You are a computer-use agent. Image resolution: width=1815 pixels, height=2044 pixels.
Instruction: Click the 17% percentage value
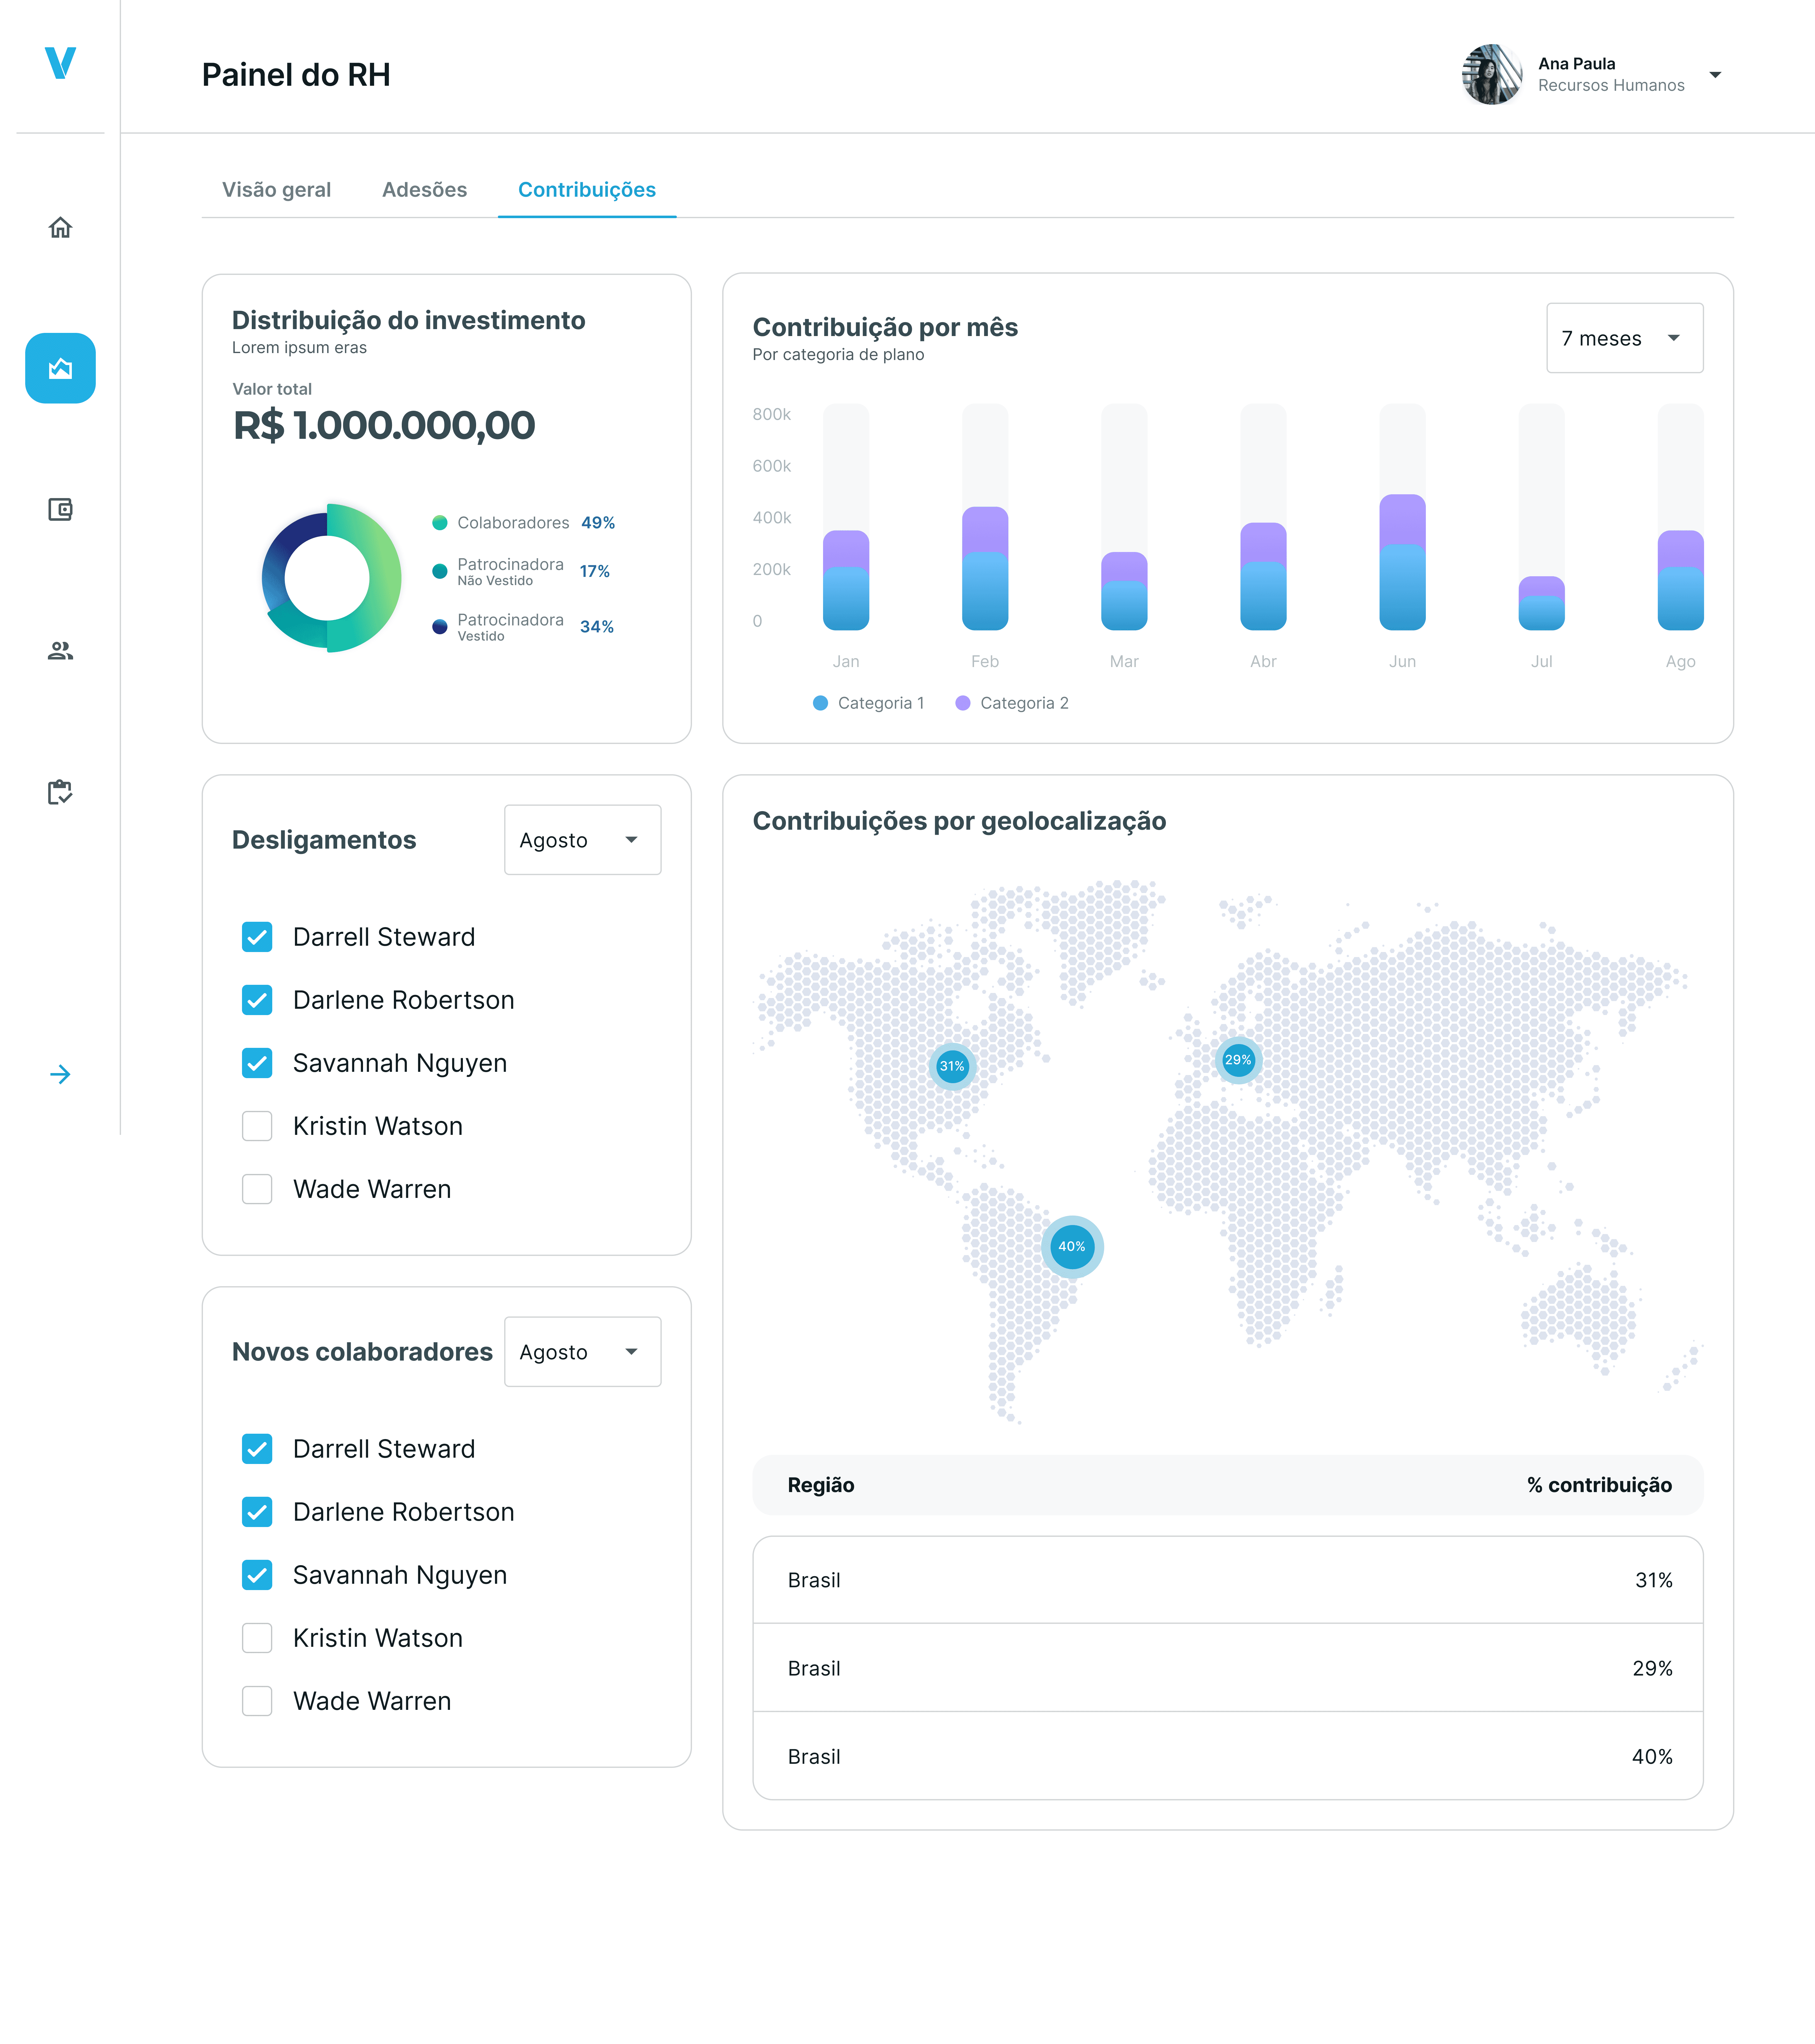click(x=595, y=571)
